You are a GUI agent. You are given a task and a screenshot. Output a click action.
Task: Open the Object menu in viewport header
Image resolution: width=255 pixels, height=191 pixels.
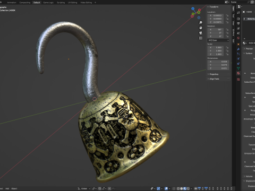pyautogui.click(x=14, y=189)
